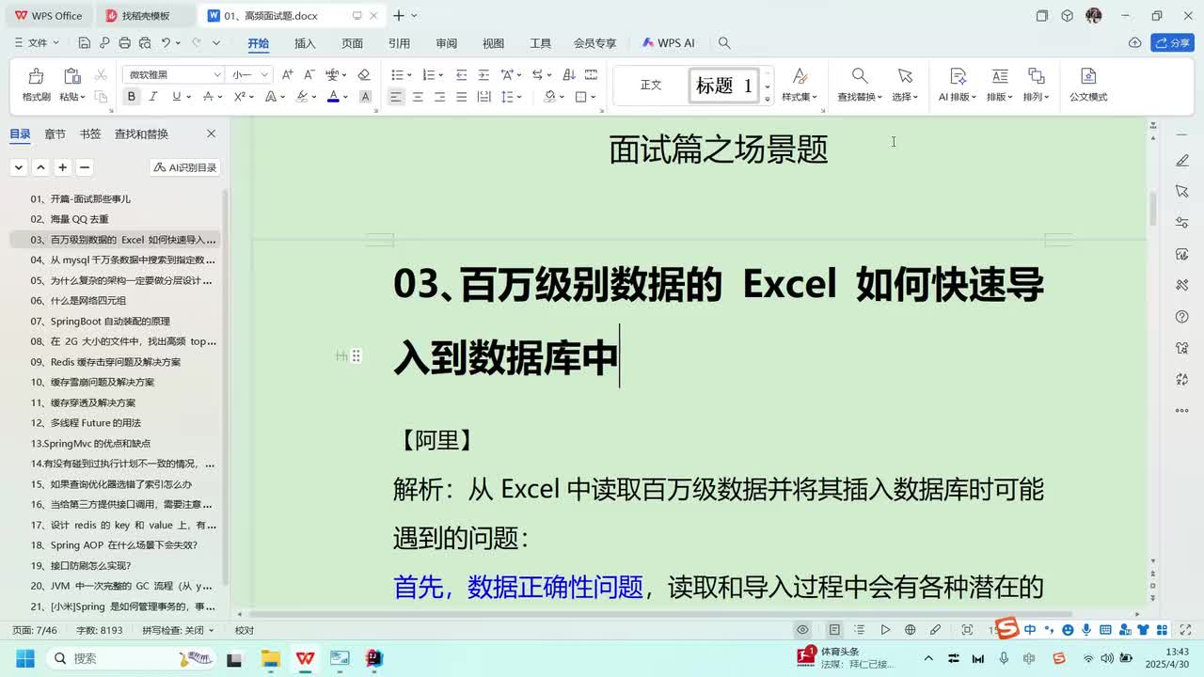This screenshot has width=1204, height=677.
Task: Decrease font size with A- icon
Action: 309,75
